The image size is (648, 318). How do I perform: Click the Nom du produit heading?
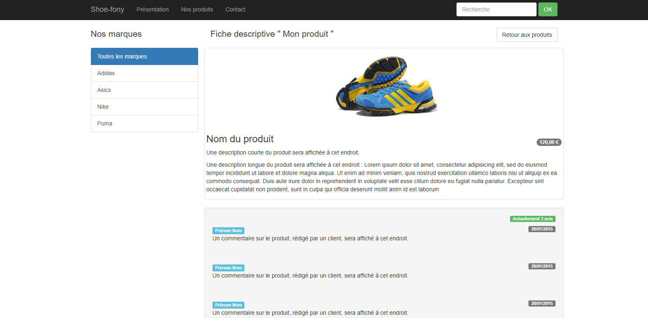point(240,139)
